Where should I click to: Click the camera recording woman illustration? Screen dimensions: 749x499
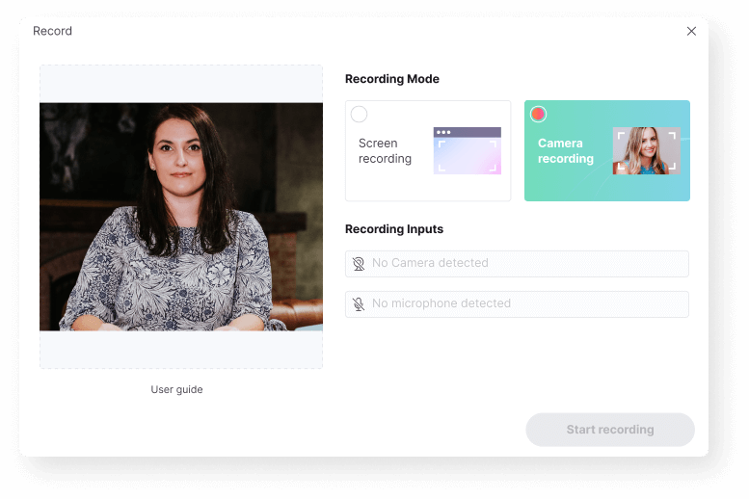pos(646,150)
